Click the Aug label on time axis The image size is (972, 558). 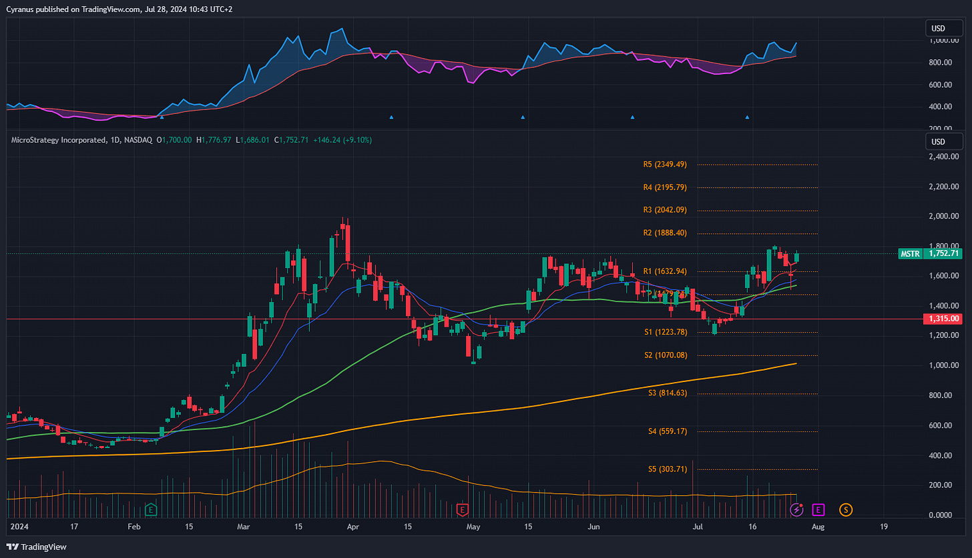pos(818,527)
